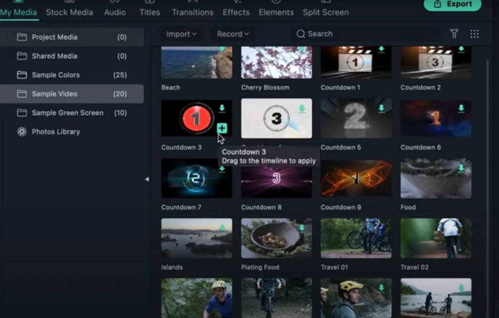499x318 pixels.
Task: Click download icon on Countdown 1
Action: point(381,49)
